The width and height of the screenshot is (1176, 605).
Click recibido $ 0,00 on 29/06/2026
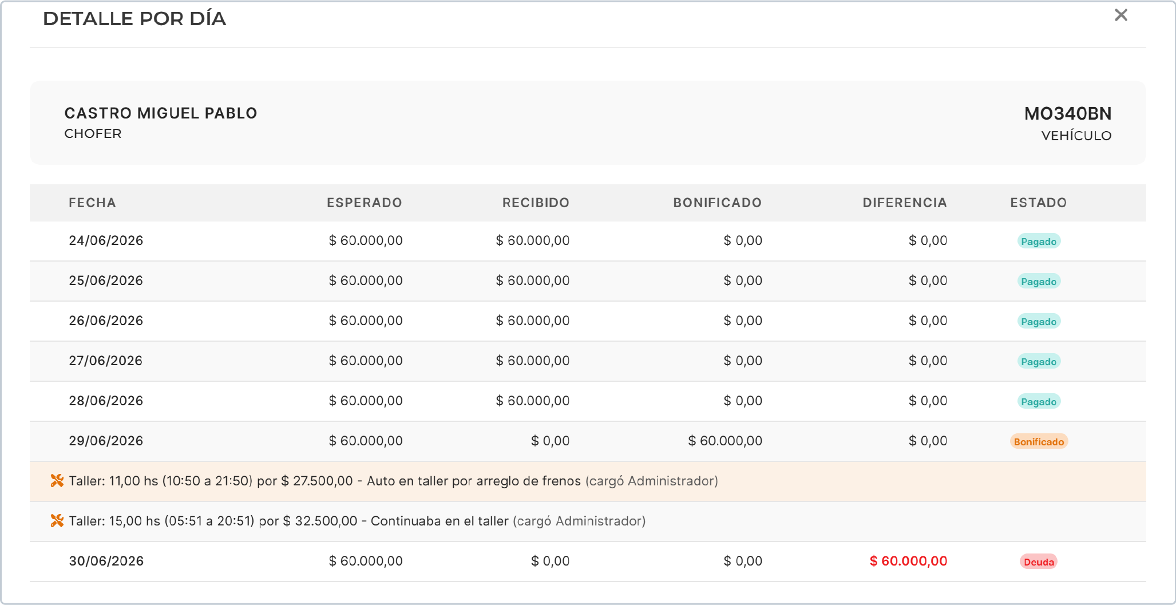(550, 441)
